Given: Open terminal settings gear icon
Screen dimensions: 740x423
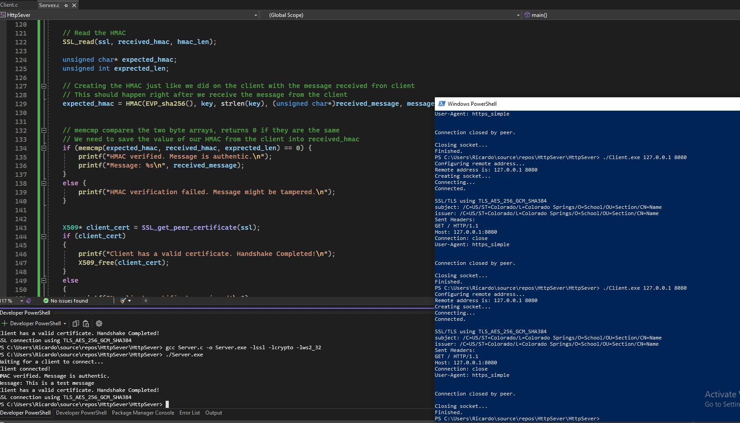Looking at the screenshot, I should pos(99,323).
